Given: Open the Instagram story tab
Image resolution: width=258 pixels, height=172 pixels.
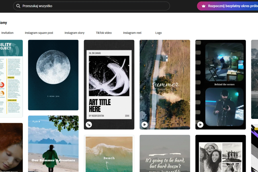Looking at the screenshot, I should click(x=75, y=33).
